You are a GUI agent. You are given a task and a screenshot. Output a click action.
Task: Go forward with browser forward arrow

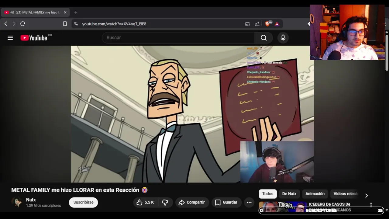point(14,24)
